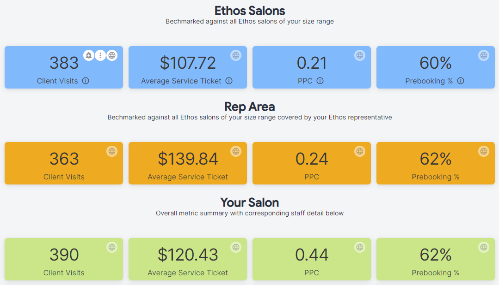The width and height of the screenshot is (499, 285).
Task: Click the info icon beside Ethos Prebooking % label
Action: (x=461, y=81)
